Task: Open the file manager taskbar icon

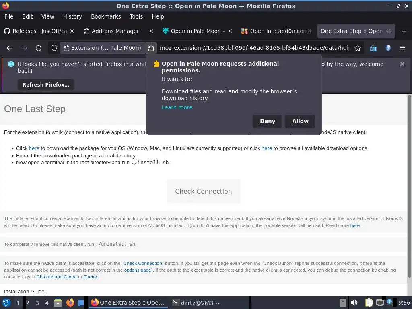Action: [x=58, y=303]
